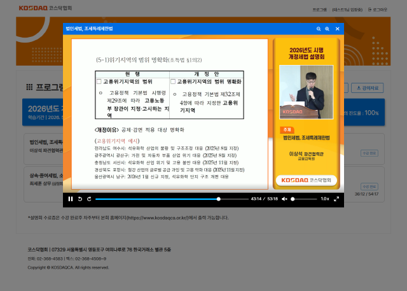The height and width of the screenshot is (291, 407).
Task: Click the orange 주제 label in the video sidebar
Action: pyautogui.click(x=287, y=130)
